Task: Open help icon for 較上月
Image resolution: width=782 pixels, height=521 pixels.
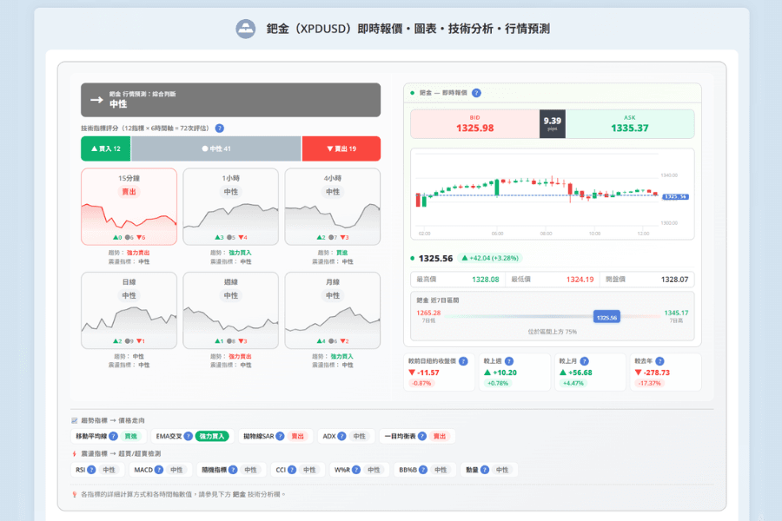Action: (585, 361)
